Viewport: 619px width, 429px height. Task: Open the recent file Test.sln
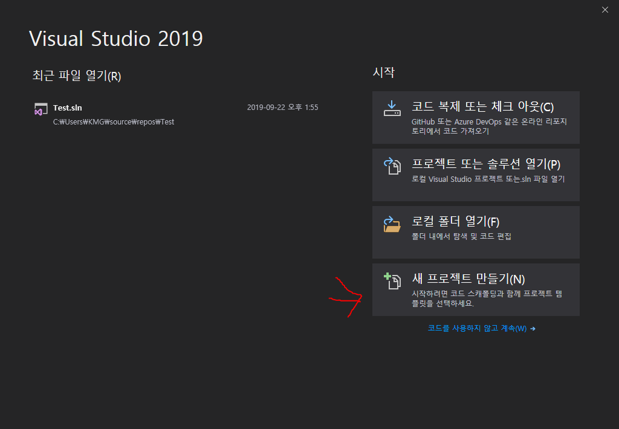pyautogui.click(x=176, y=114)
